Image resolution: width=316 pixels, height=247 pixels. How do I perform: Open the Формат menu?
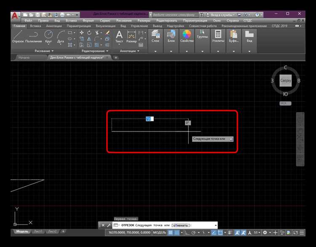point(88,20)
